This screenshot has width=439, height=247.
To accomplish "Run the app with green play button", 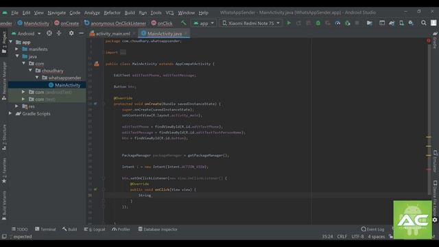I will point(289,23).
